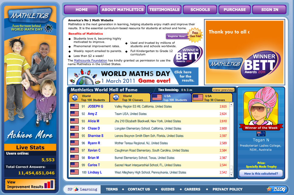Click the World Math Day globe icon

[x=48, y=28]
